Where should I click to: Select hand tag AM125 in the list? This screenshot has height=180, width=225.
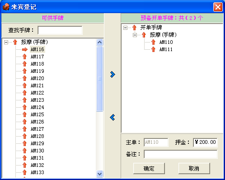click(37, 114)
